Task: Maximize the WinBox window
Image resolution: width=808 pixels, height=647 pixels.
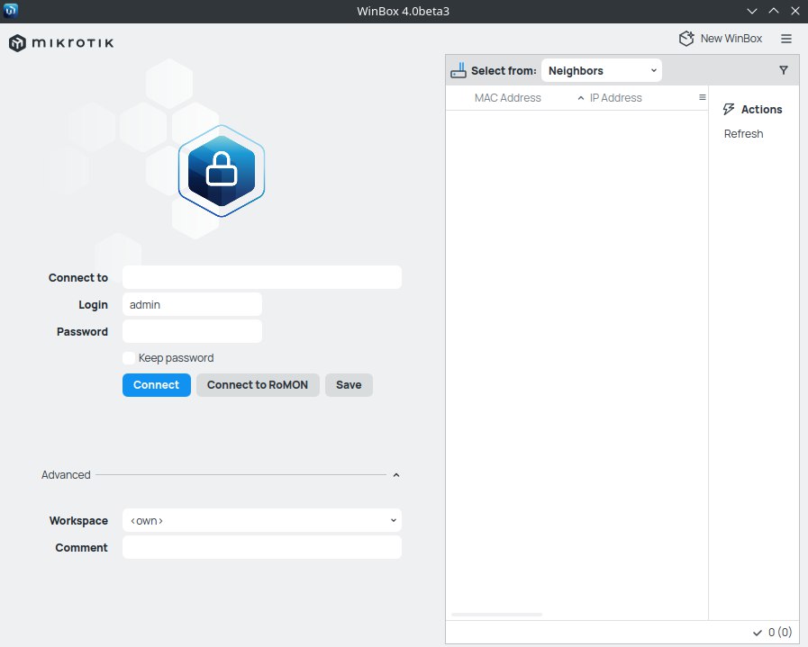Action: pos(774,11)
